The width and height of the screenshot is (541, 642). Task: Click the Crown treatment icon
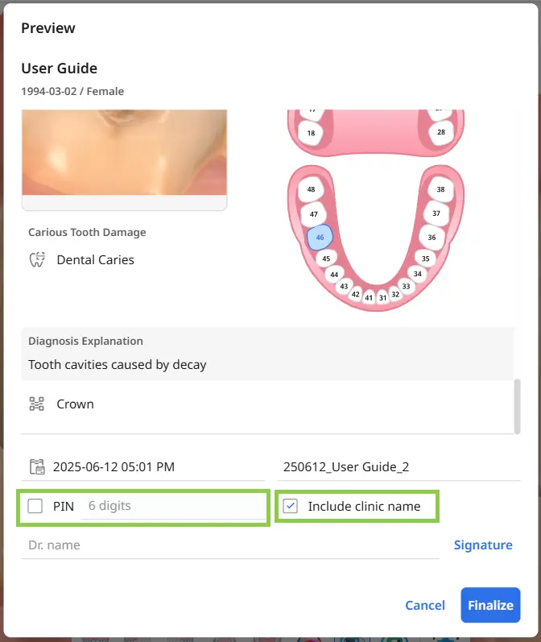point(37,404)
